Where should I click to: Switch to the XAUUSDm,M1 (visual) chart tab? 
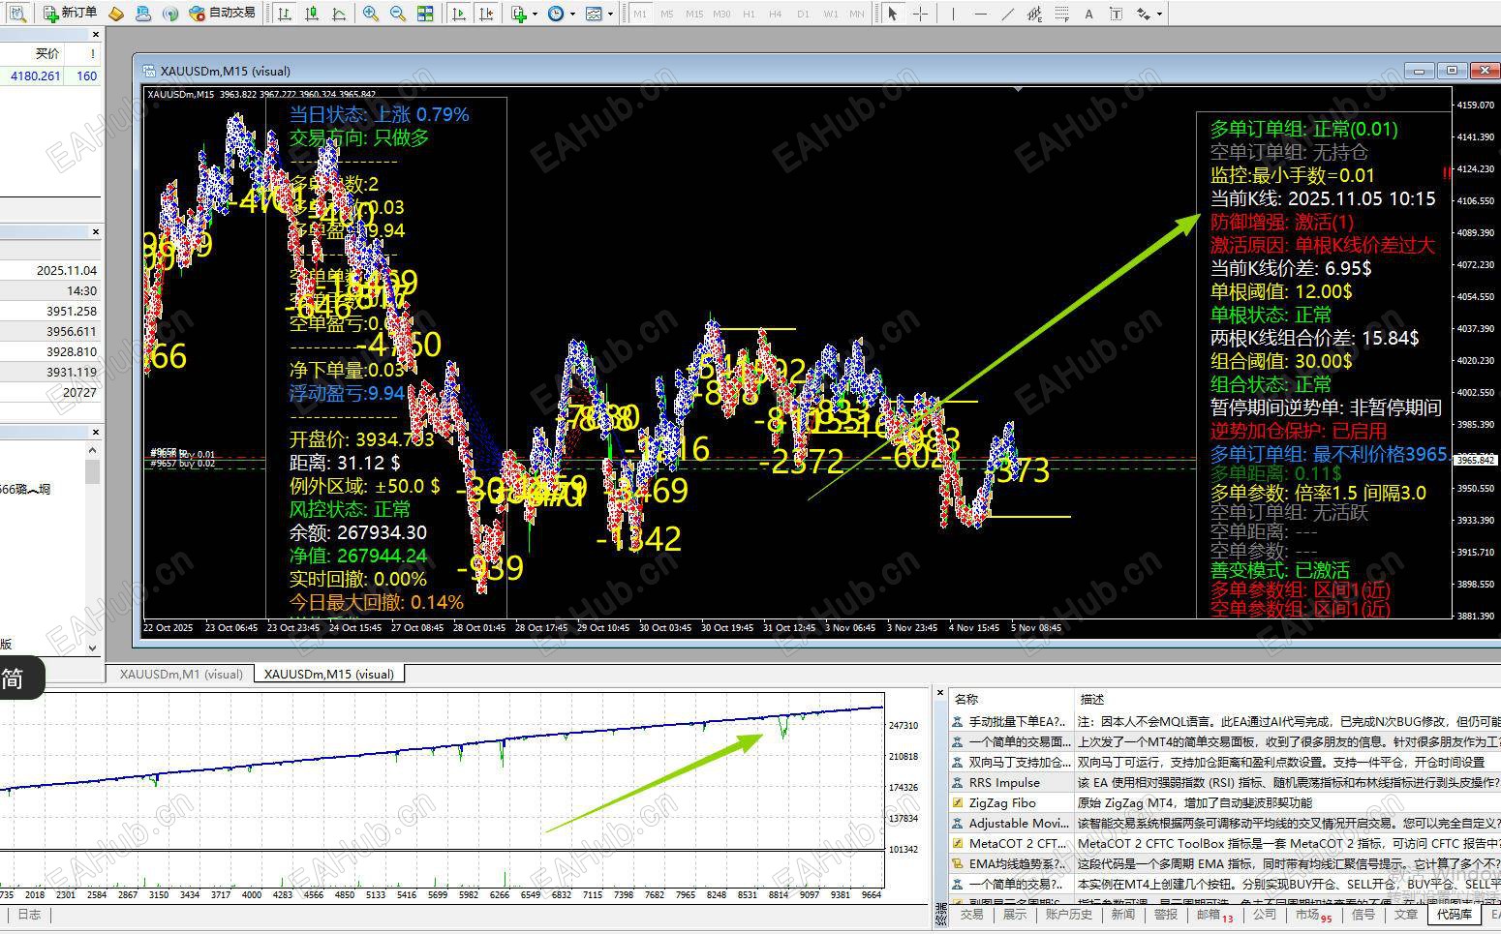click(181, 674)
